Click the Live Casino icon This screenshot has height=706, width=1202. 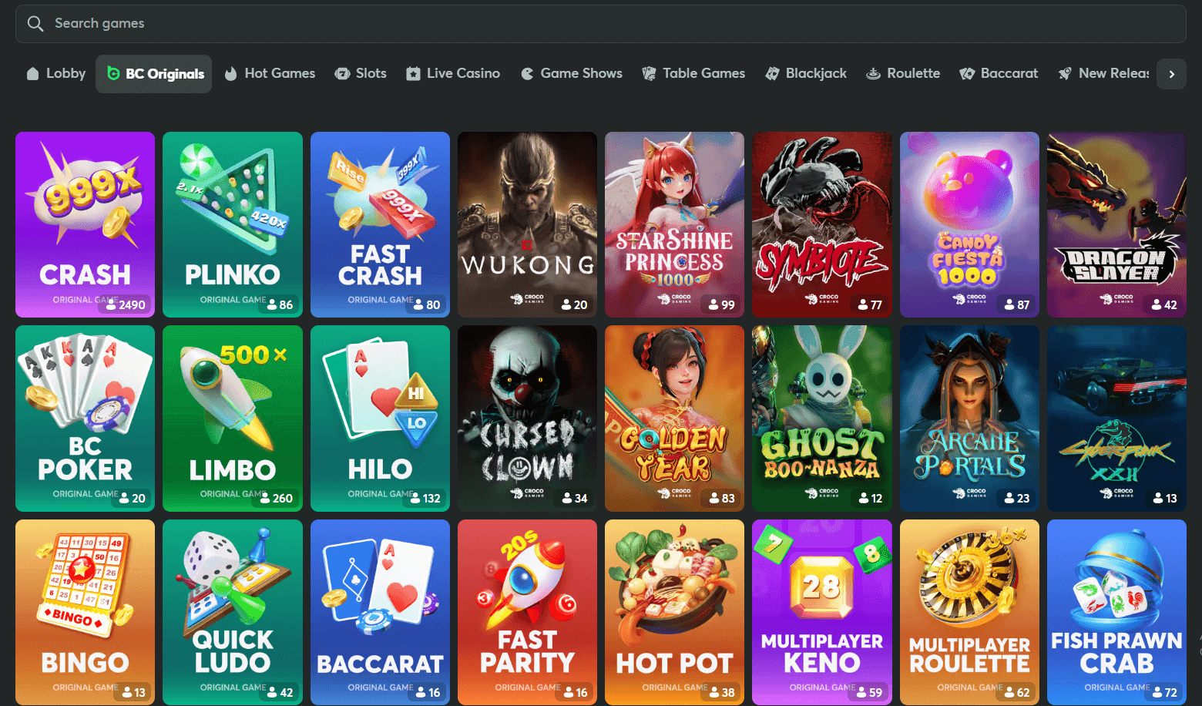(414, 74)
